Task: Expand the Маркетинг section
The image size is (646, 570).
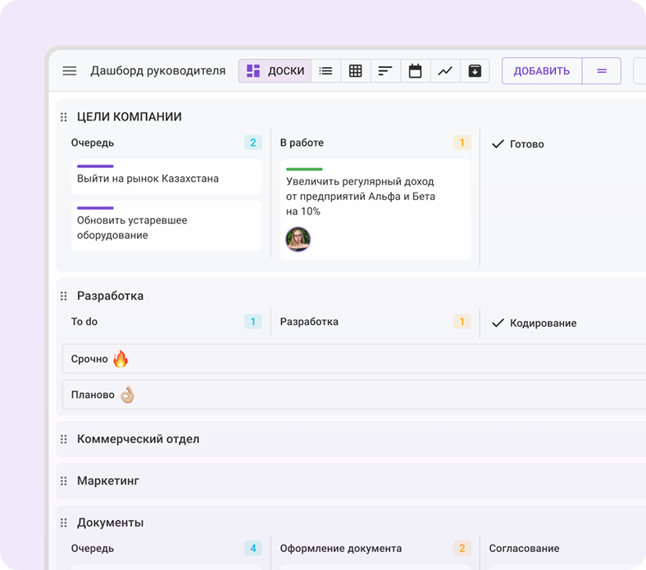Action: [x=108, y=481]
